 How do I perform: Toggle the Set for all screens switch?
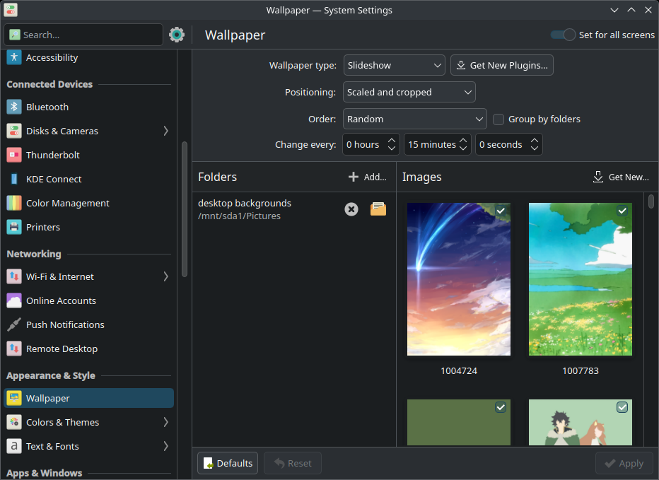pyautogui.click(x=564, y=35)
